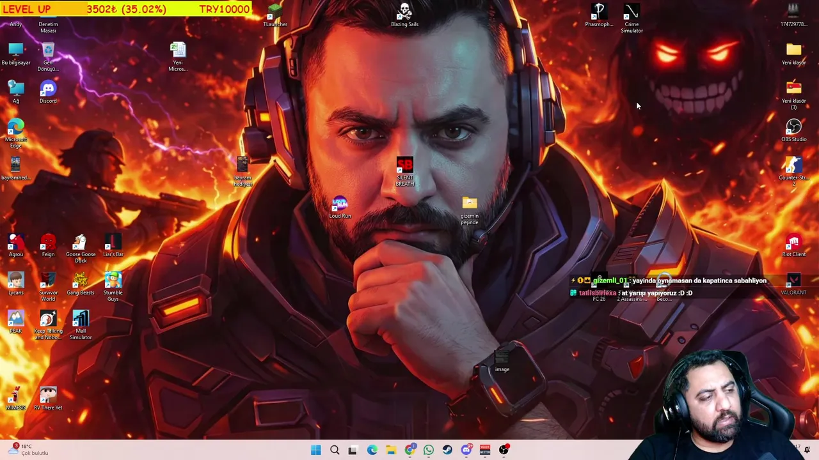Select the Goose Goose Duck shortcut
Viewport: 819px width, 460px height.
(81, 249)
